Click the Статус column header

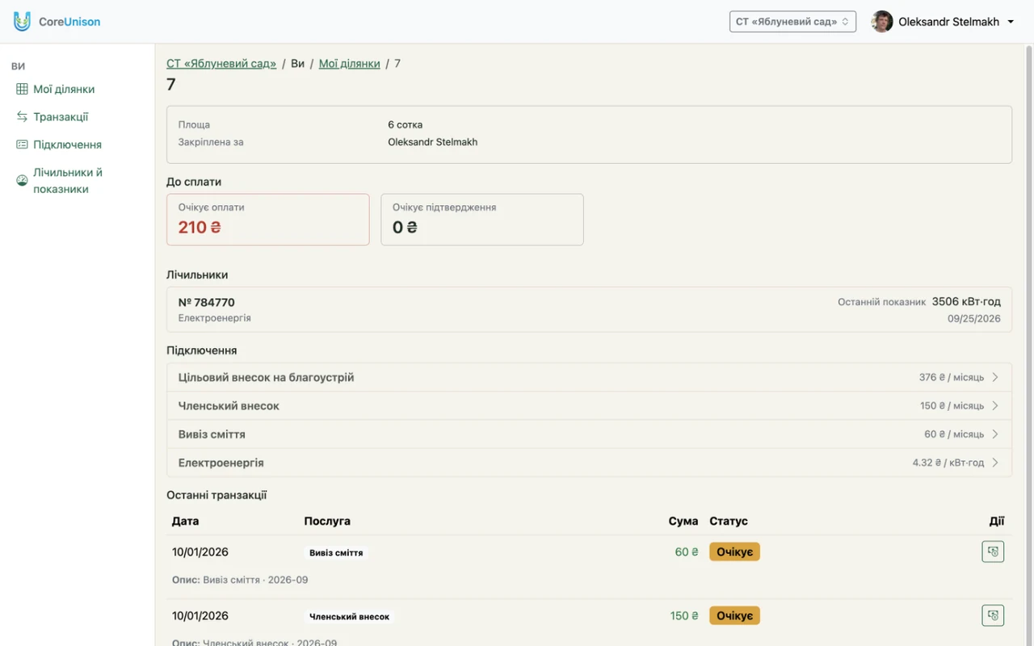click(729, 521)
